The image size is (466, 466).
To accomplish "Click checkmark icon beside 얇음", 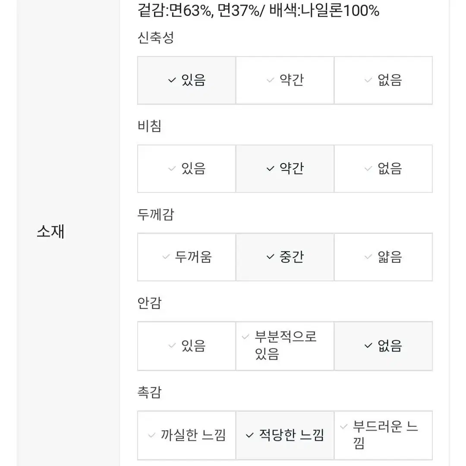I will (x=368, y=257).
